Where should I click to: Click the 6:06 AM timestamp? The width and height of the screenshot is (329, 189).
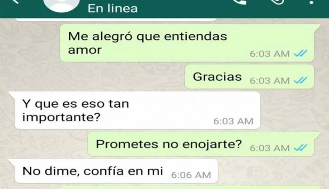191,175
